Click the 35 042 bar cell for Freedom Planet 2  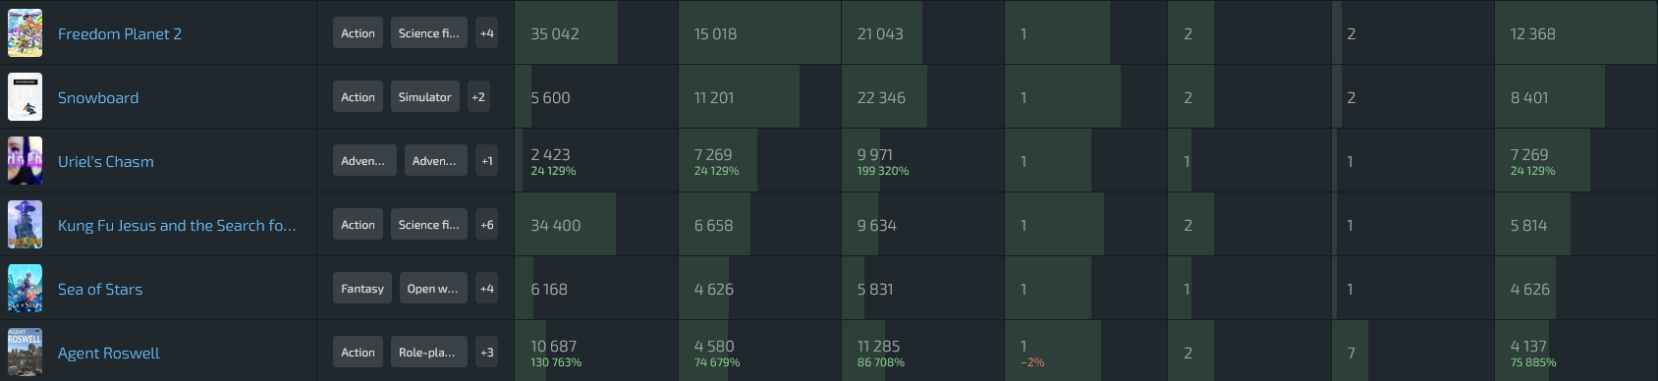pyautogui.click(x=596, y=33)
